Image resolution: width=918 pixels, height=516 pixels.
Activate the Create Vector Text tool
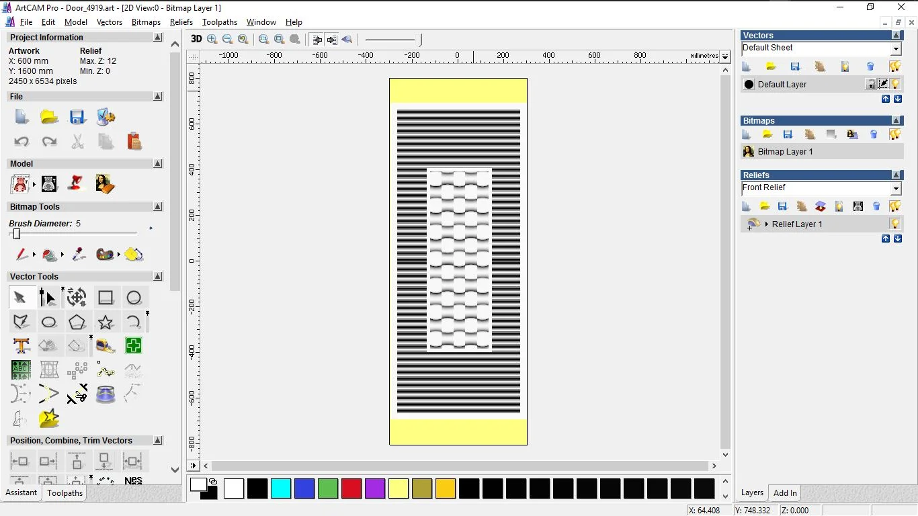click(21, 346)
